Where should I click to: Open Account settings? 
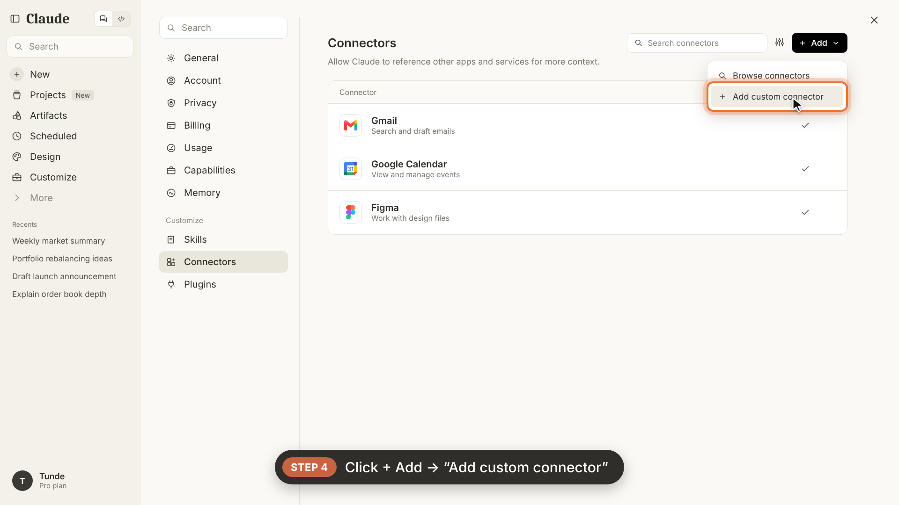pyautogui.click(x=223, y=80)
